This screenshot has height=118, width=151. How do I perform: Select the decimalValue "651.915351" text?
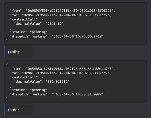pyautogui.click(x=58, y=82)
